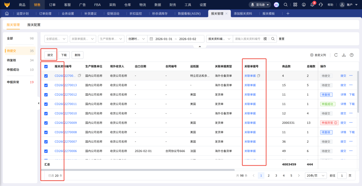Open the apps grid icon
362x186 pixels.
click(295, 5)
